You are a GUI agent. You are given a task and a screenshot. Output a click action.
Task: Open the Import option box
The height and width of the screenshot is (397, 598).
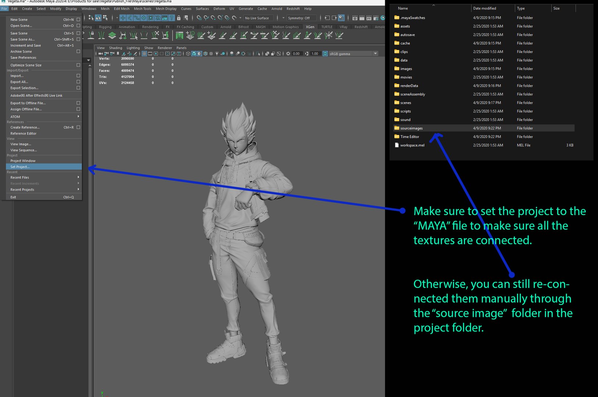click(x=78, y=76)
